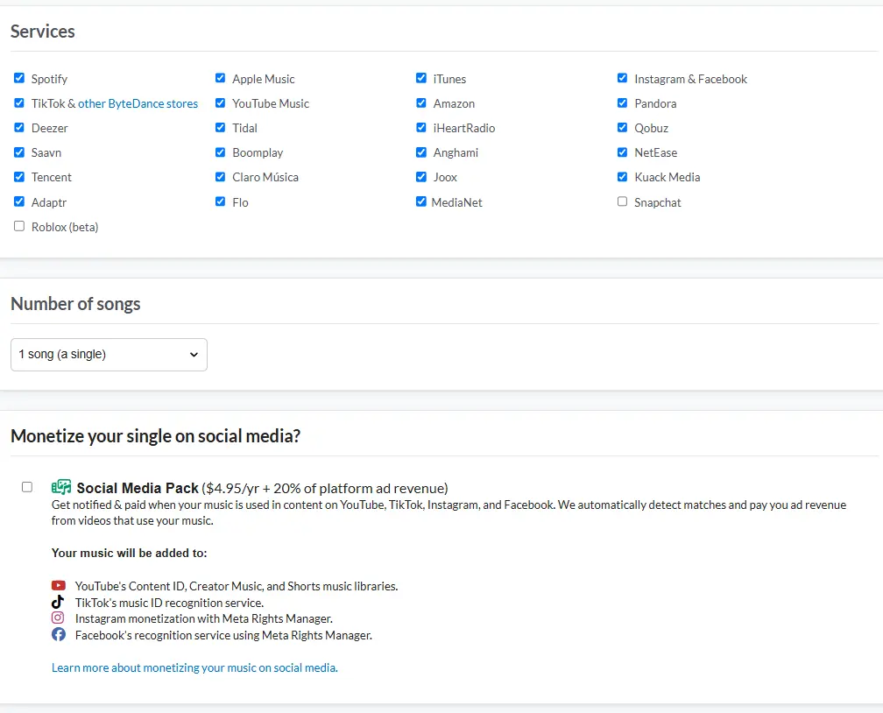Toggle the YouTube Music checkbox
This screenshot has height=713, width=883.
(x=220, y=103)
